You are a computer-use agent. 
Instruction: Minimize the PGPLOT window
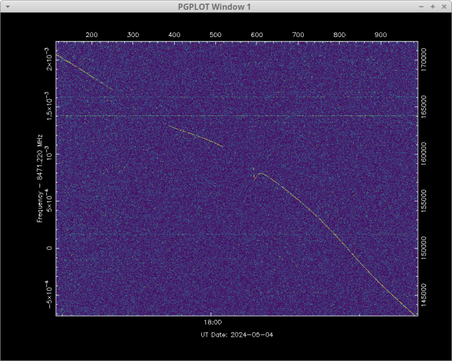pos(421,6)
